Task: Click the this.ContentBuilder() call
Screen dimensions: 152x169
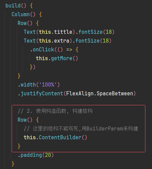Action: pos(55,138)
